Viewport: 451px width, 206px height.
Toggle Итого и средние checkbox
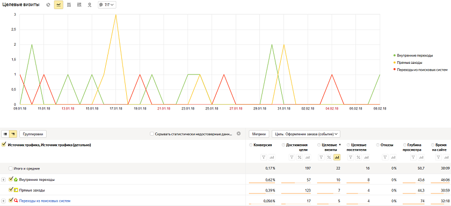(11, 168)
